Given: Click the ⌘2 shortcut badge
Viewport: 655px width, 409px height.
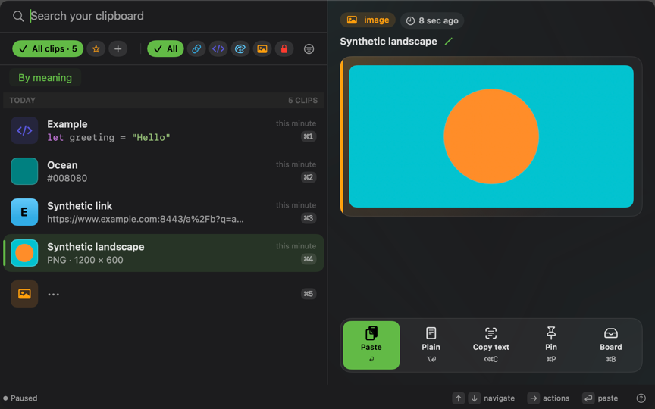Looking at the screenshot, I should [309, 177].
